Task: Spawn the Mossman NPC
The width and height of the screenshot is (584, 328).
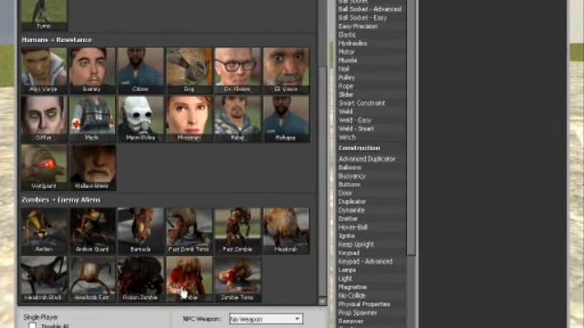Action: coord(189,119)
